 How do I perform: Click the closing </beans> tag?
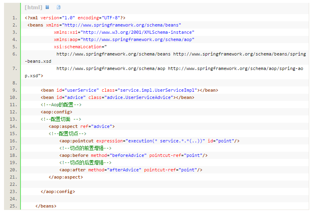46,206
